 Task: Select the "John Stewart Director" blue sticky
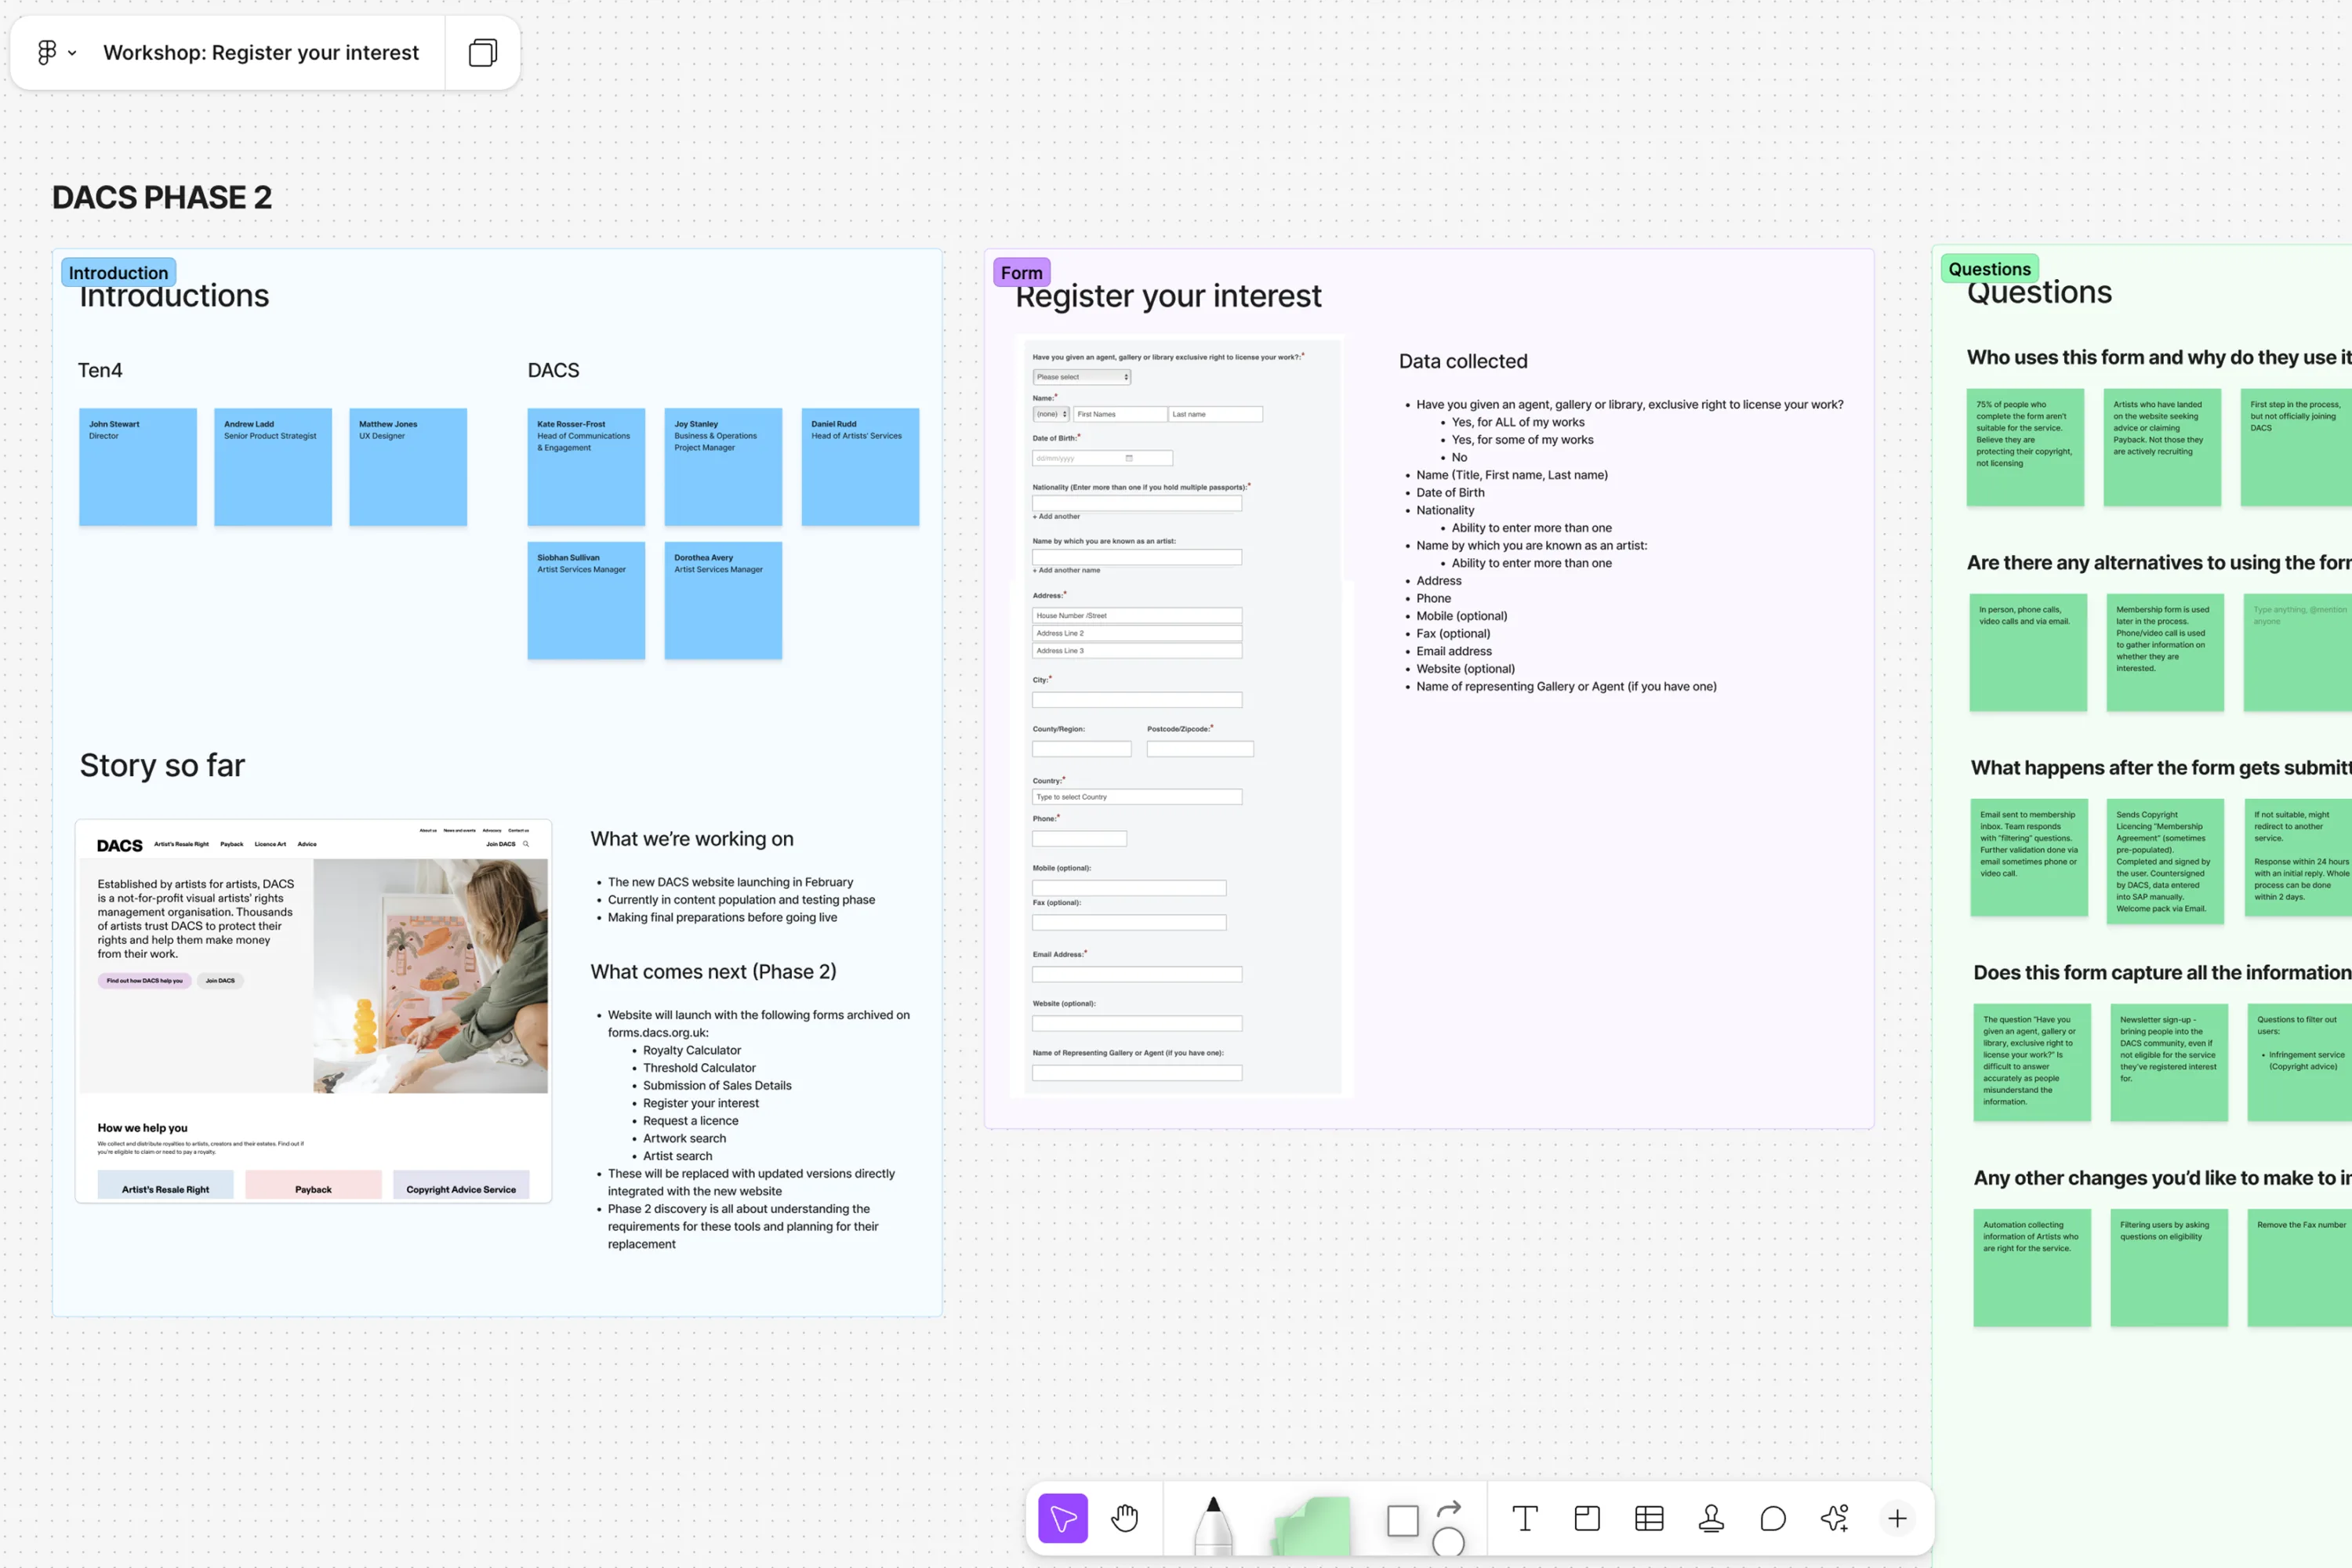click(138, 466)
